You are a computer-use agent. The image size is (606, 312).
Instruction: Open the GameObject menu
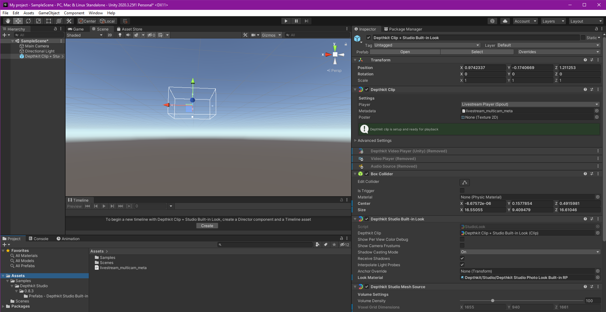[49, 13]
